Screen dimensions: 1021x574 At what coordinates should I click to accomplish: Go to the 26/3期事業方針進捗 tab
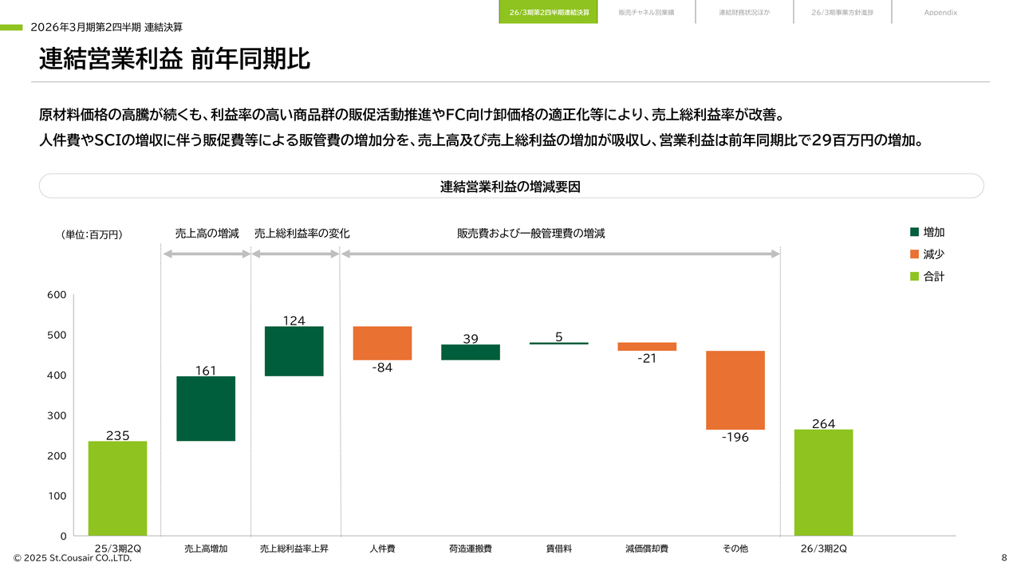pos(842,12)
